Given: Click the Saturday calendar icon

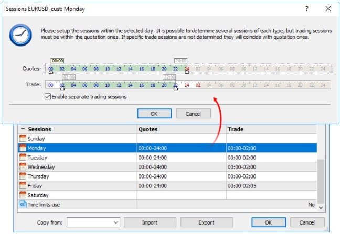Looking at the screenshot, I should tap(23, 195).
